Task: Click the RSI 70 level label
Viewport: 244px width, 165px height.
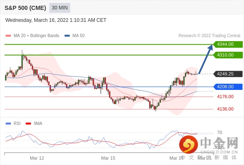Action: pyautogui.click(x=220, y=132)
